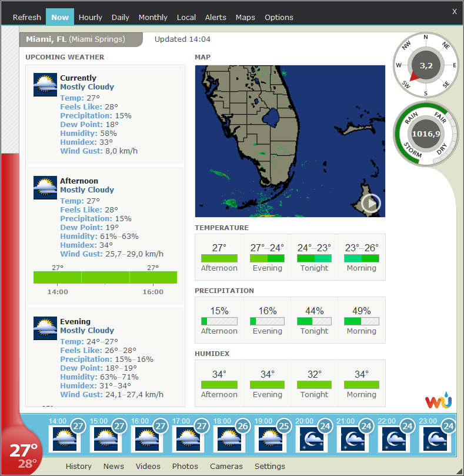Click the Morning precipitation 49% bar
The image size is (464, 476).
[361, 321]
